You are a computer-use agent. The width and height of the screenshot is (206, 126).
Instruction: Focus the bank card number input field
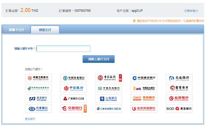[x=63, y=49]
